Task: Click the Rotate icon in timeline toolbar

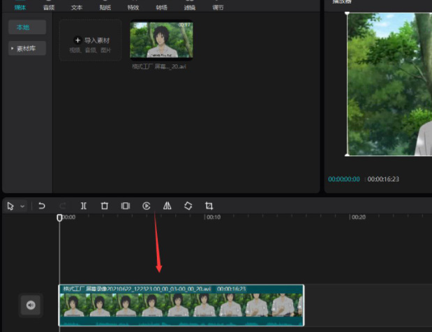Action: [188, 206]
